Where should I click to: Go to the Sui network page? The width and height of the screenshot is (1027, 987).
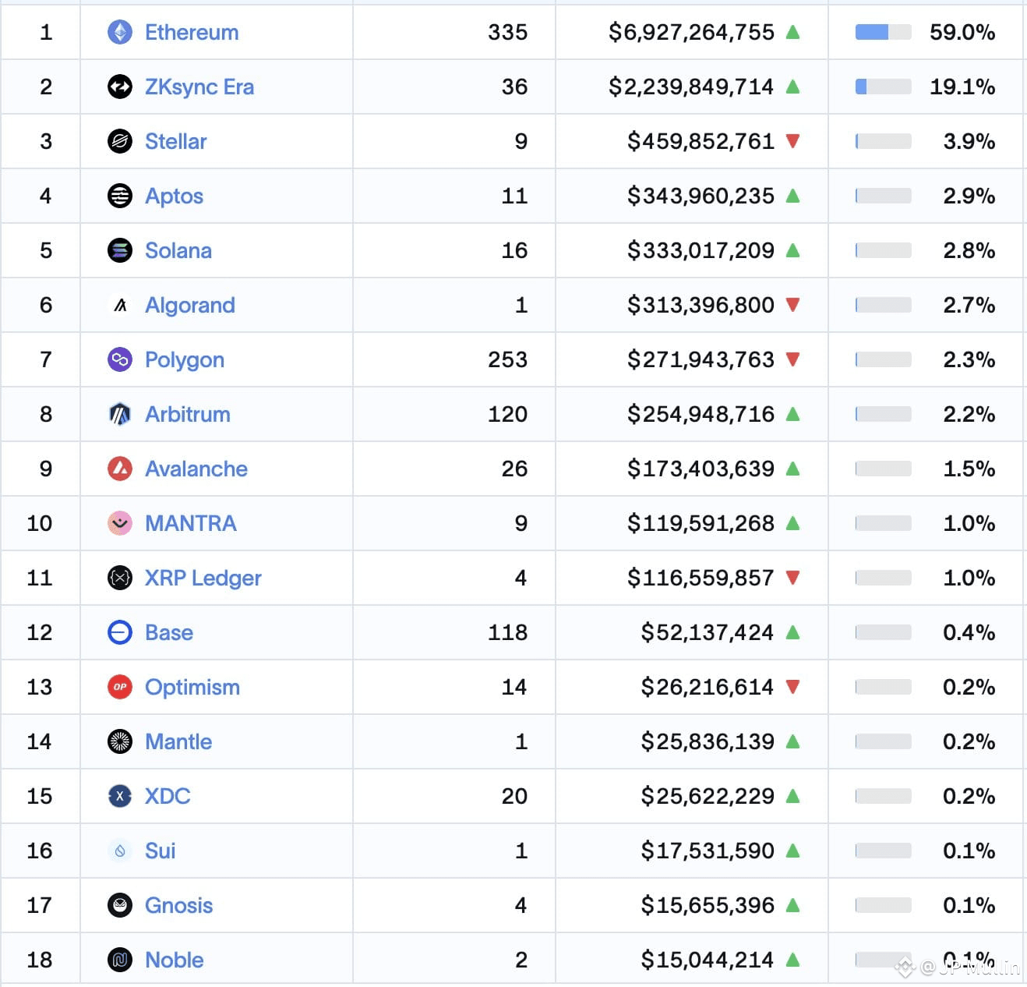tap(161, 851)
